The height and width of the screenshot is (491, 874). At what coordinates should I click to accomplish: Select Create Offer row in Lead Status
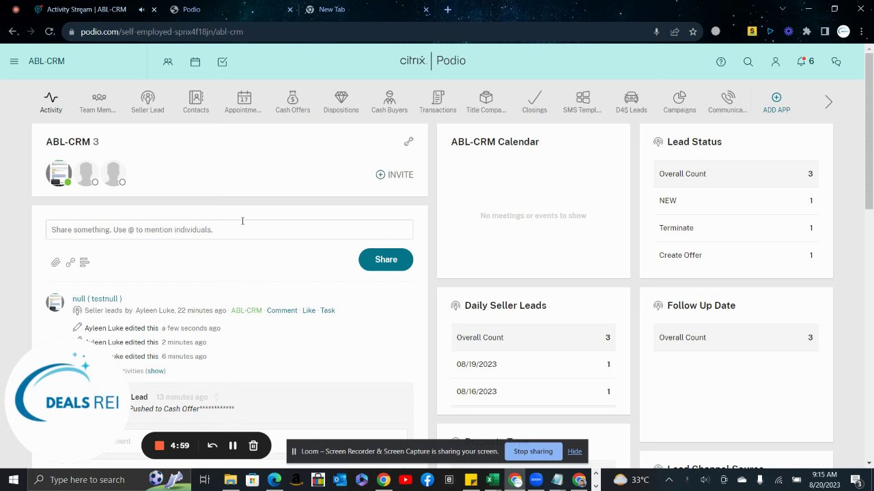(x=736, y=255)
